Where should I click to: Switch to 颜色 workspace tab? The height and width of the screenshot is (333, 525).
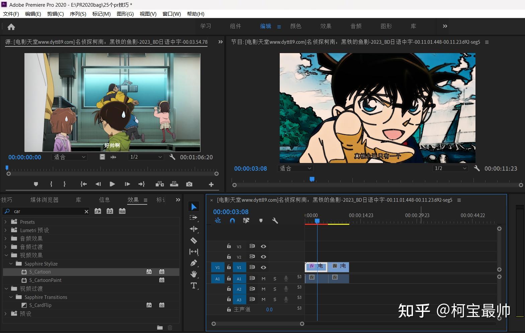296,26
